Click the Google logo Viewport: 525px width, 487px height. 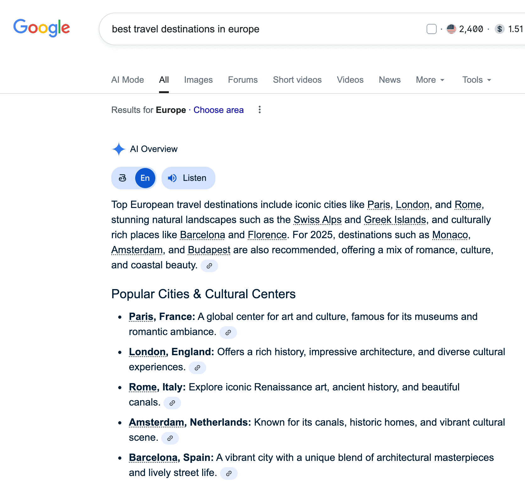[x=41, y=28]
